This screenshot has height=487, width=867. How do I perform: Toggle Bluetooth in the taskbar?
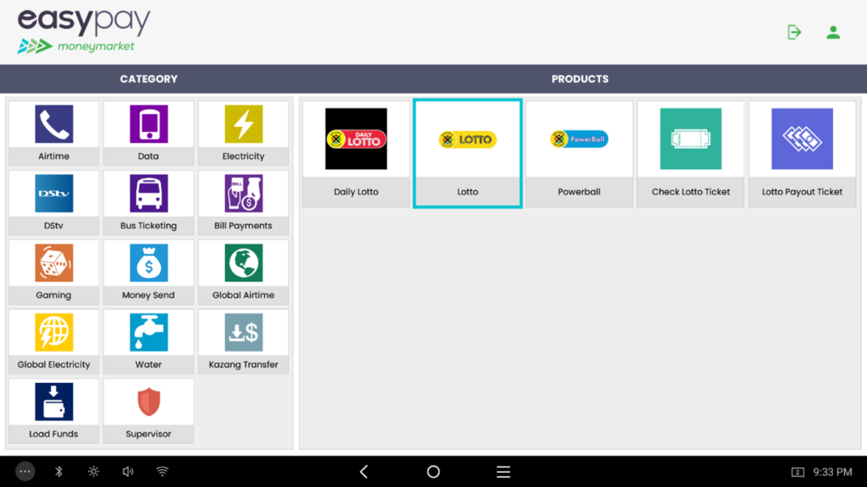point(59,472)
